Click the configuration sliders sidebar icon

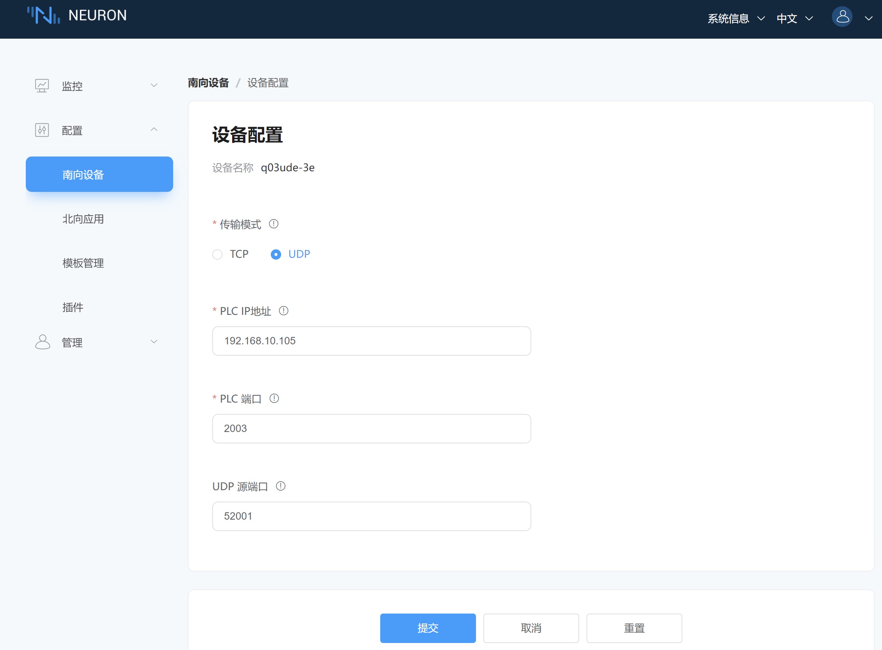[x=42, y=130]
